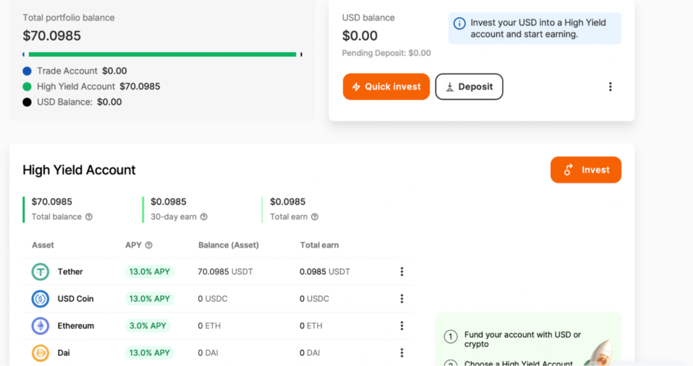Click the black USD Balance legend dot

[x=27, y=102]
